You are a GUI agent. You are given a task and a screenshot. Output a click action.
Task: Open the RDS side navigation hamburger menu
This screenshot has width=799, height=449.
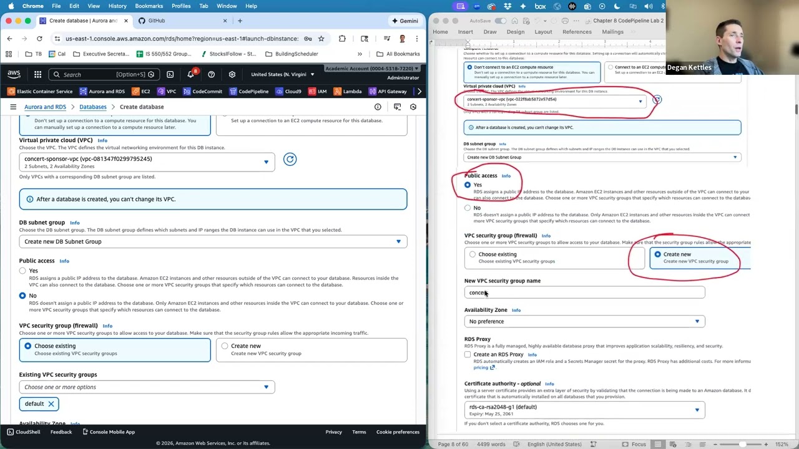tap(12, 107)
